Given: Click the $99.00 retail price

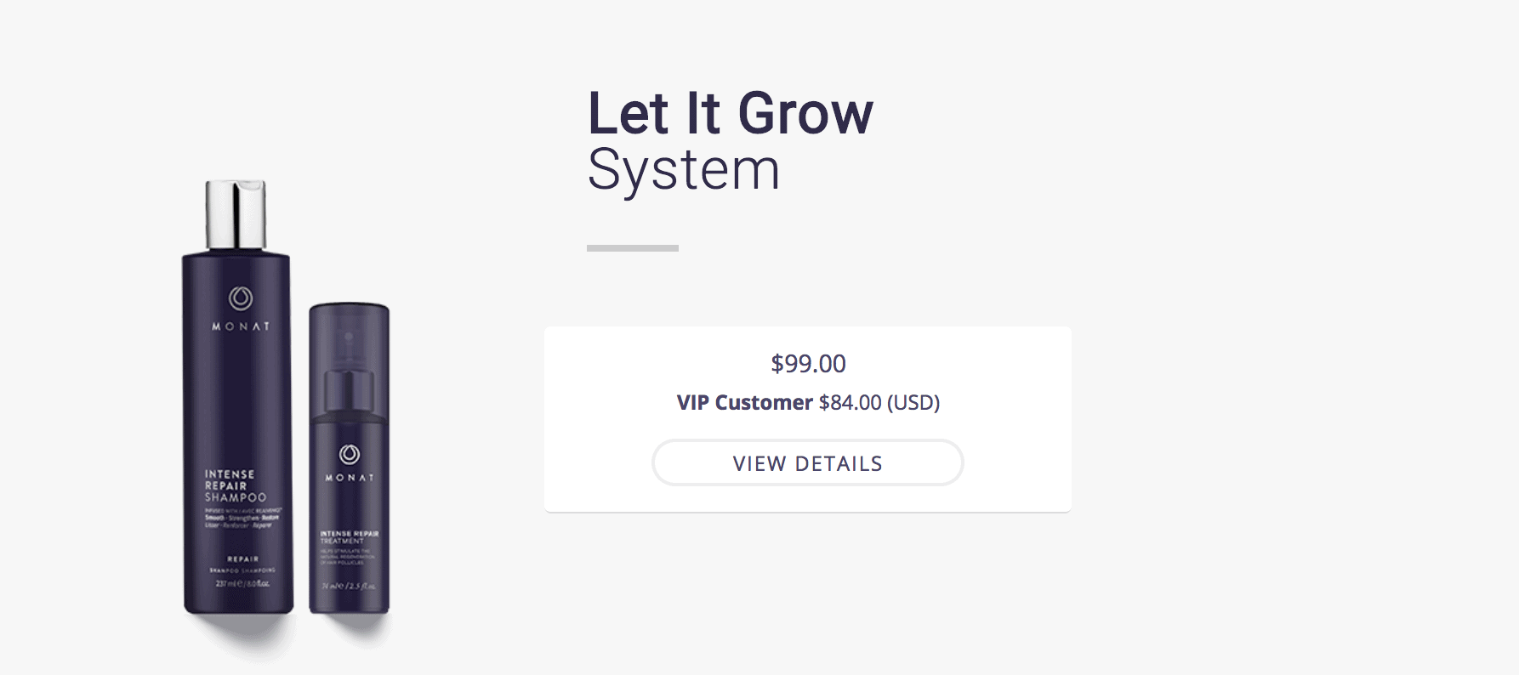Looking at the screenshot, I should point(808,364).
